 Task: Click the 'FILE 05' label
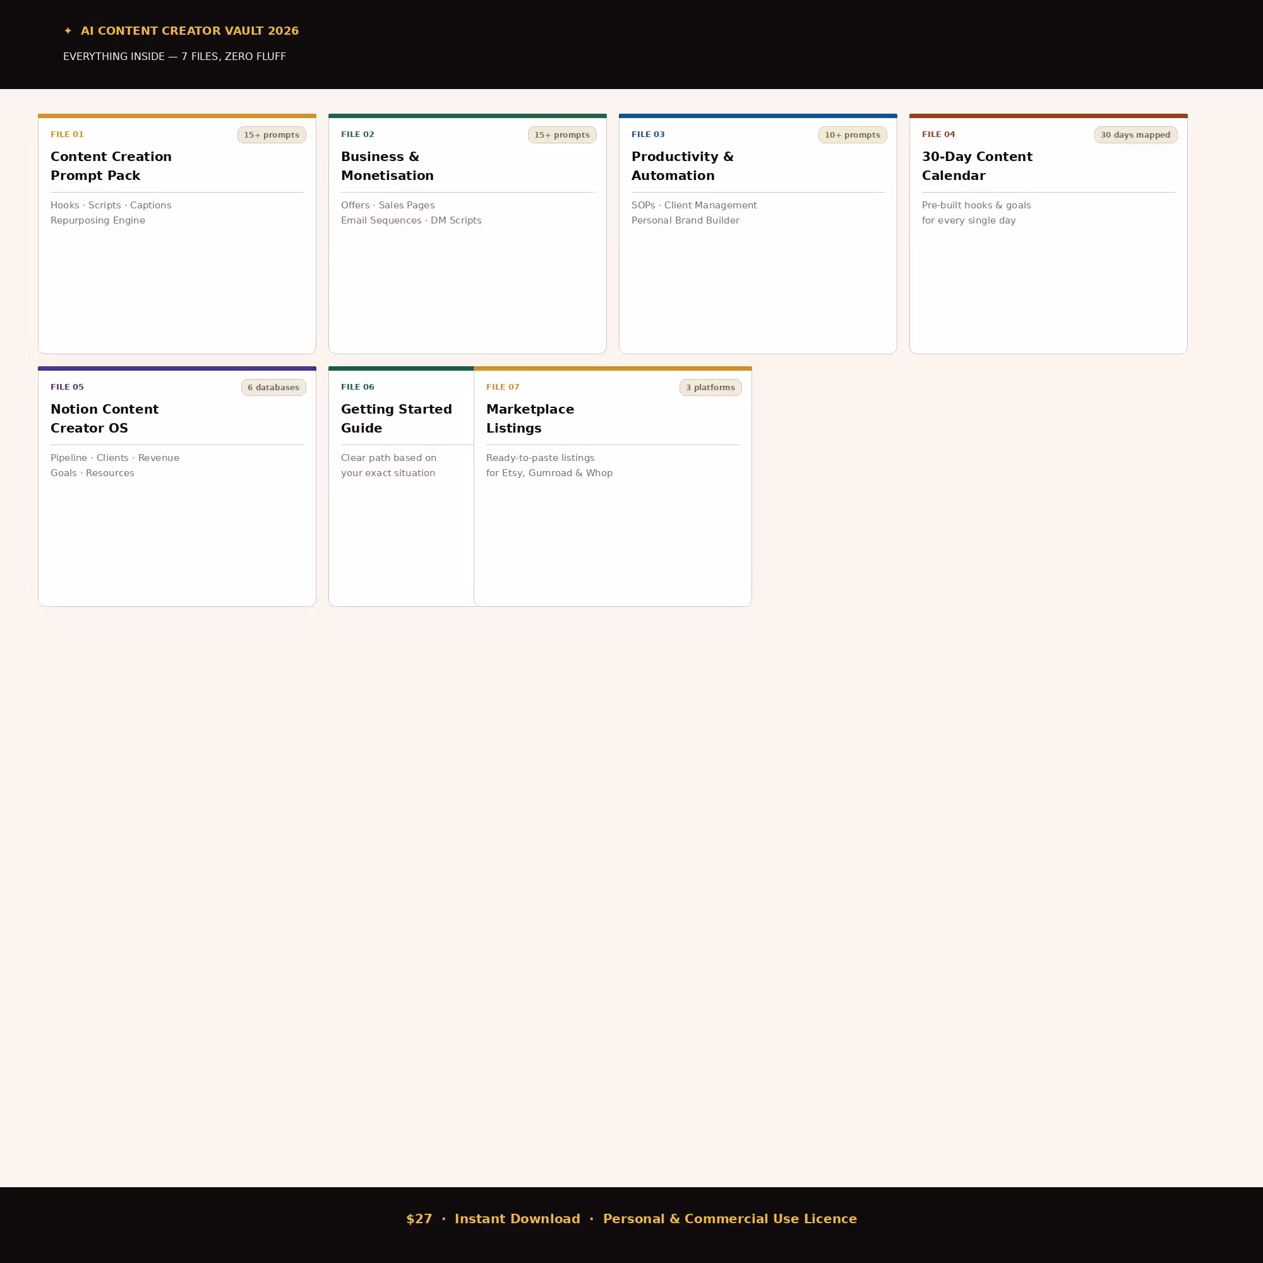pos(68,387)
